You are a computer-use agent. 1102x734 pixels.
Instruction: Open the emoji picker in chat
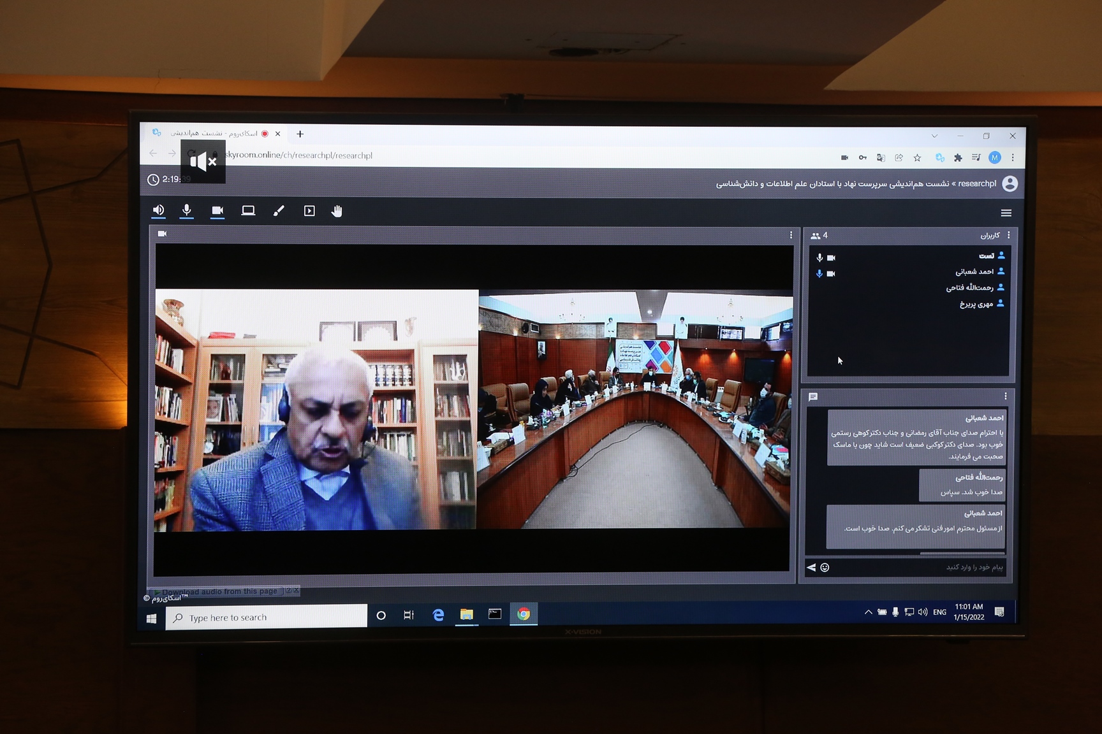tap(825, 567)
